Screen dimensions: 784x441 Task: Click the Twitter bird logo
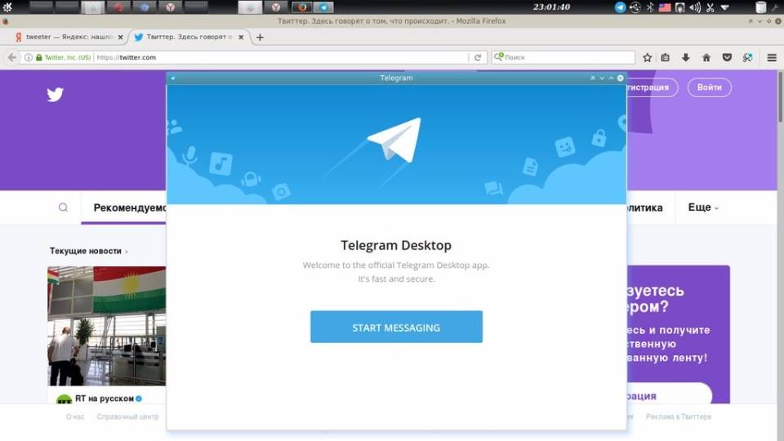pos(55,94)
